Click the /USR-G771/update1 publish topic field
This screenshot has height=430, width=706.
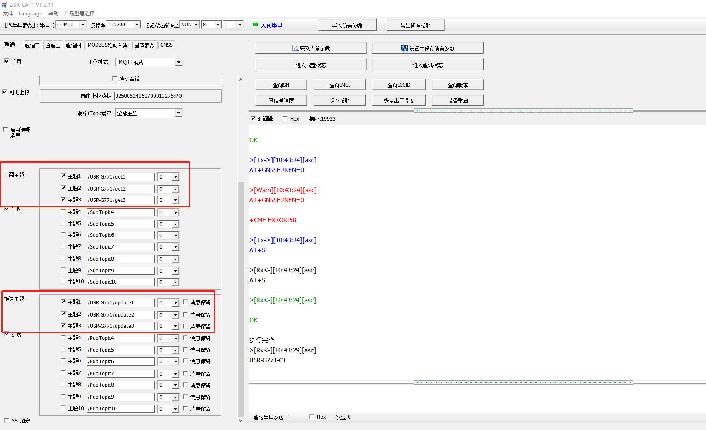pos(120,303)
